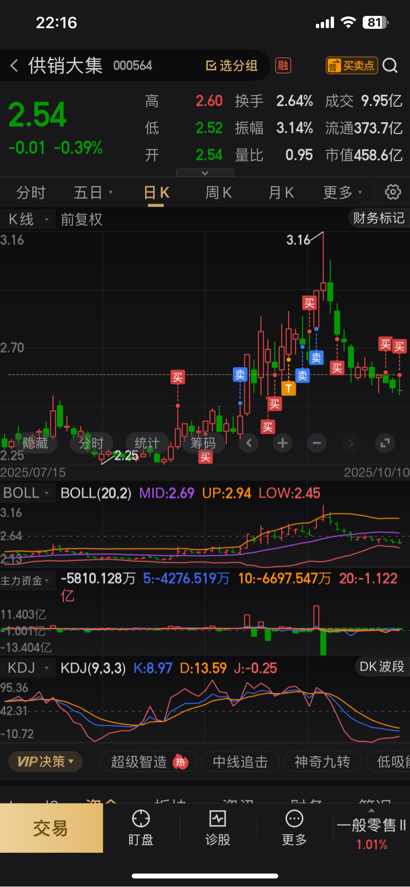Open the search magnifier icon

click(x=390, y=66)
